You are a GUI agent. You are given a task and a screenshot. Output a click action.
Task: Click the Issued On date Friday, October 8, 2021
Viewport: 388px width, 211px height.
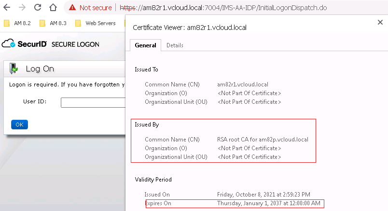pos(263,195)
